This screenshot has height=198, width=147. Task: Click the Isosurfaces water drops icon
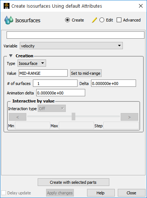pos(9,20)
